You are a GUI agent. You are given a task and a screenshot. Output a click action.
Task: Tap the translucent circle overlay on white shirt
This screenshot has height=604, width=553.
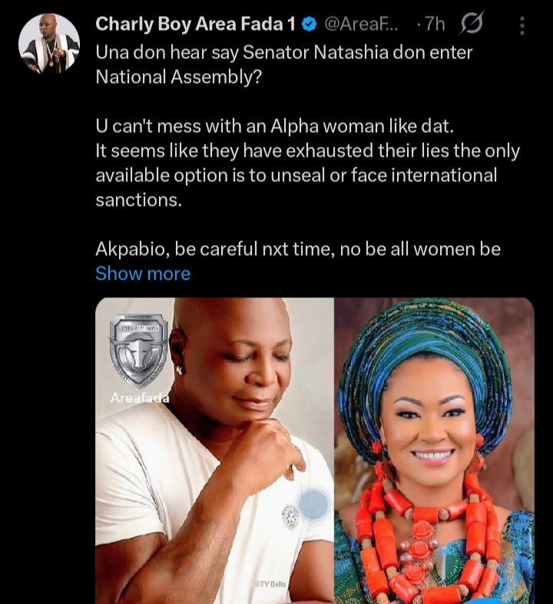click(x=313, y=506)
